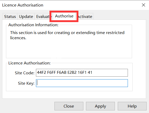Close the dialog with the X icon
The height and width of the screenshot is (113, 149).
[x=144, y=5]
